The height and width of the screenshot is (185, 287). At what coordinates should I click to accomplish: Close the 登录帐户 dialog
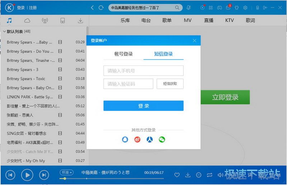pyautogui.click(x=194, y=40)
